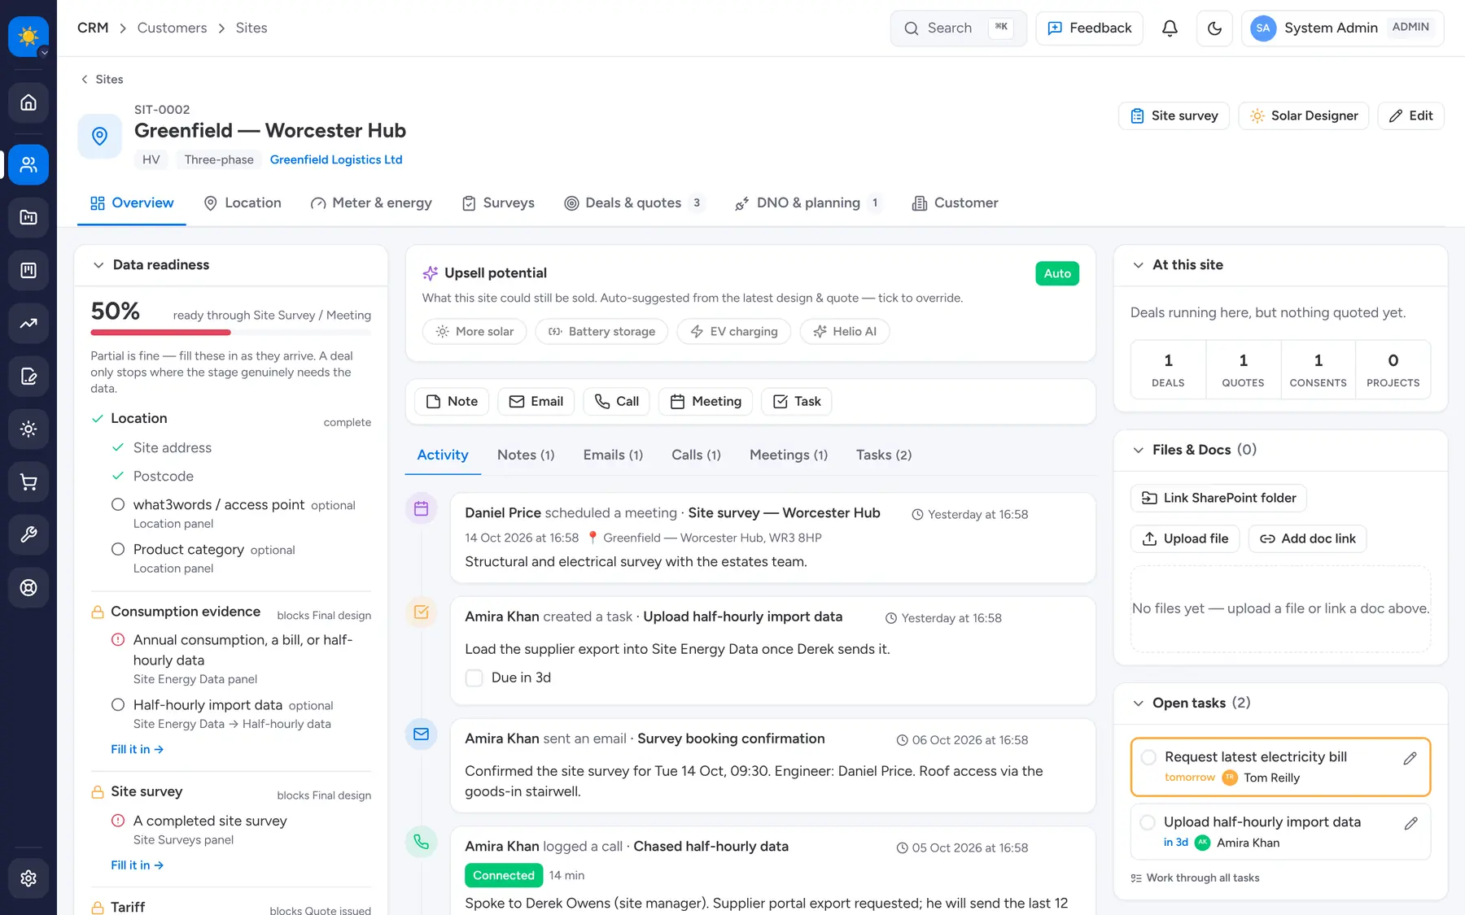The width and height of the screenshot is (1465, 915).
Task: Collapse the Data readiness panel
Action: pyautogui.click(x=98, y=265)
